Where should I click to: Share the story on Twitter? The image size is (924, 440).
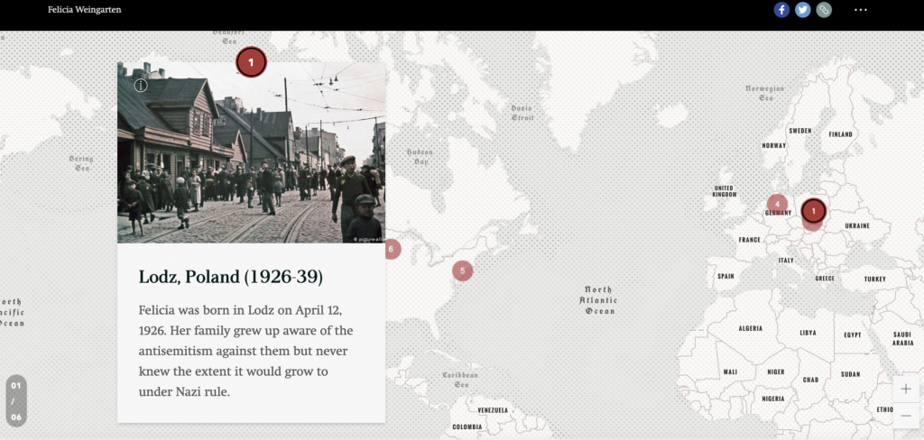[802, 10]
